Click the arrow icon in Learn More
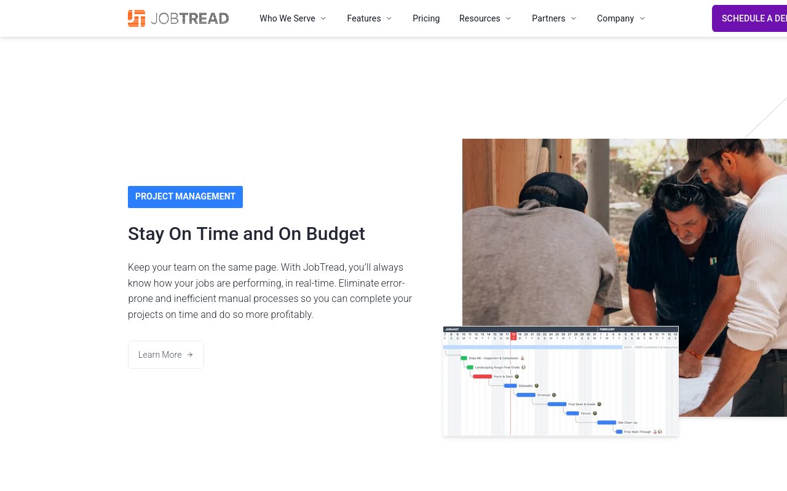This screenshot has width=787, height=491. click(190, 355)
